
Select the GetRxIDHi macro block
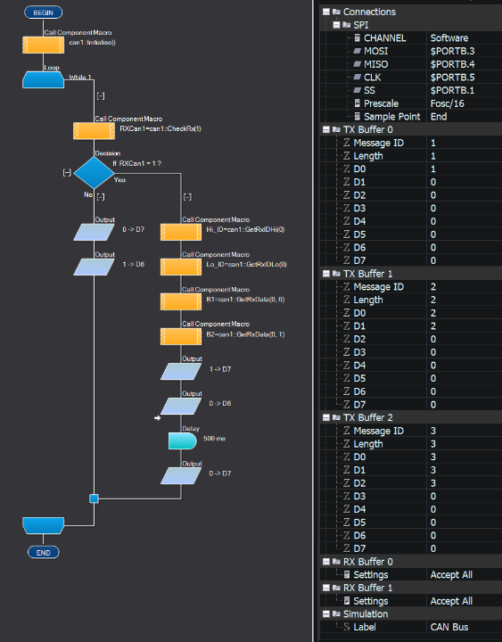point(181,232)
